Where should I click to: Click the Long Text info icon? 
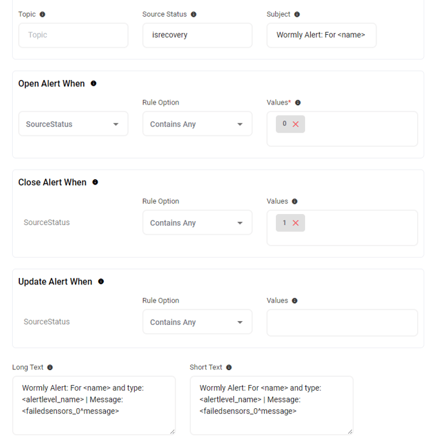50,368
